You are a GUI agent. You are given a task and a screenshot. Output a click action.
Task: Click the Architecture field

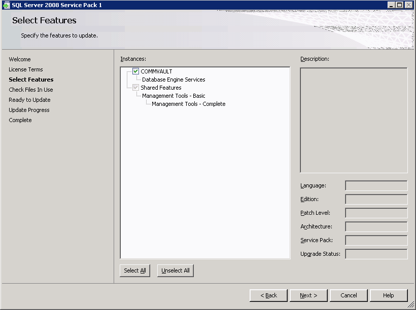click(x=376, y=226)
